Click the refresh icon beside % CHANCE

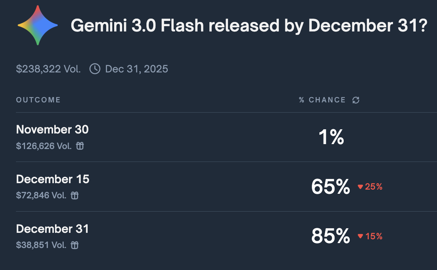pyautogui.click(x=356, y=100)
